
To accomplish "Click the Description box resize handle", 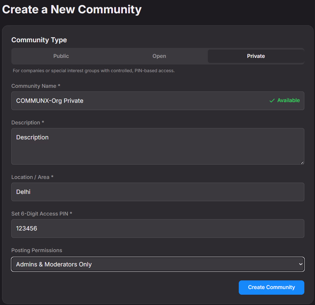I will tap(302, 162).
